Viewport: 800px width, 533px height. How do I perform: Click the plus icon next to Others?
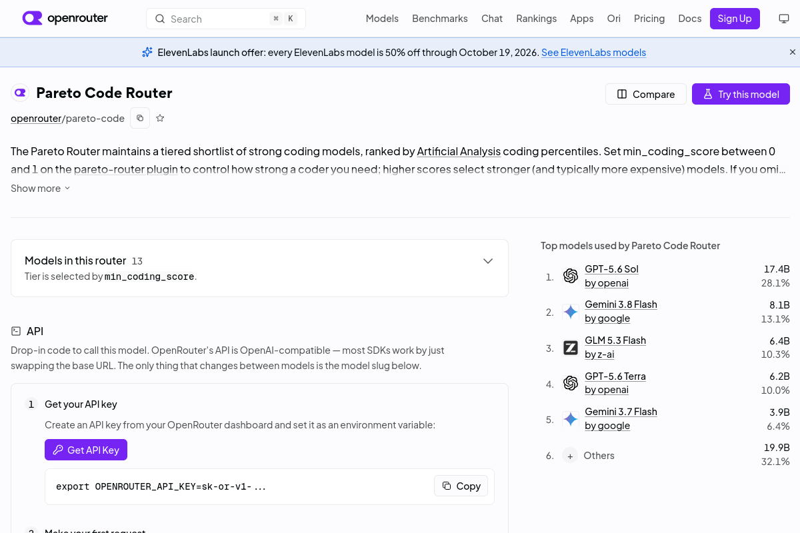[570, 456]
